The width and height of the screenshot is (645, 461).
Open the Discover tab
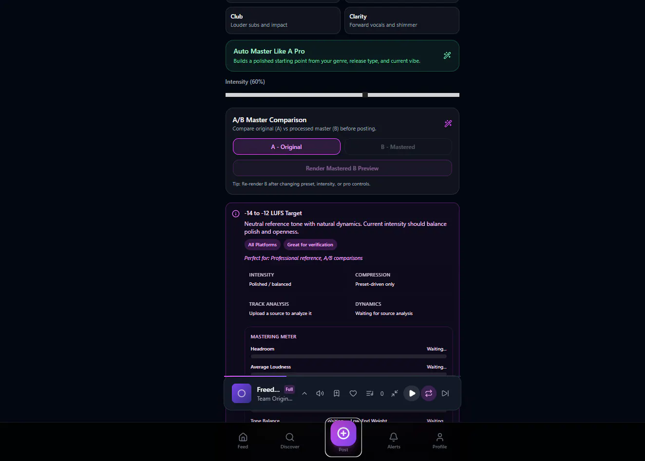(x=290, y=440)
